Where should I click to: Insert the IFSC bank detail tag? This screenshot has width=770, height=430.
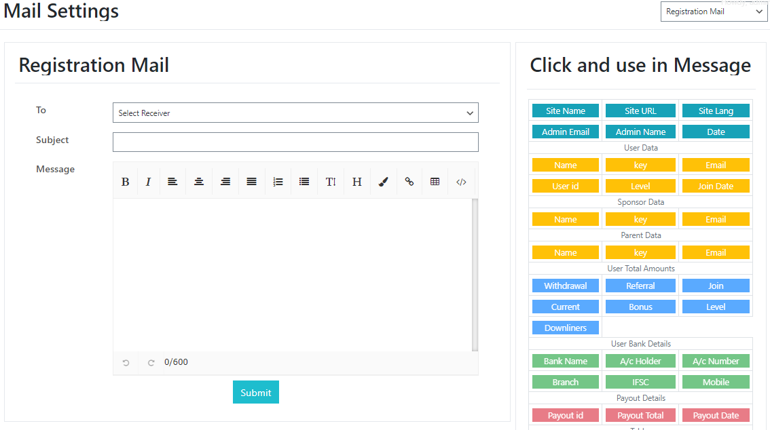(x=640, y=382)
